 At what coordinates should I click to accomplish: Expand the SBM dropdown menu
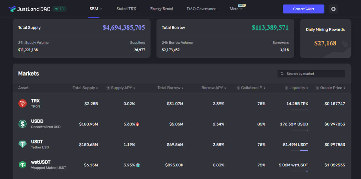pyautogui.click(x=96, y=9)
